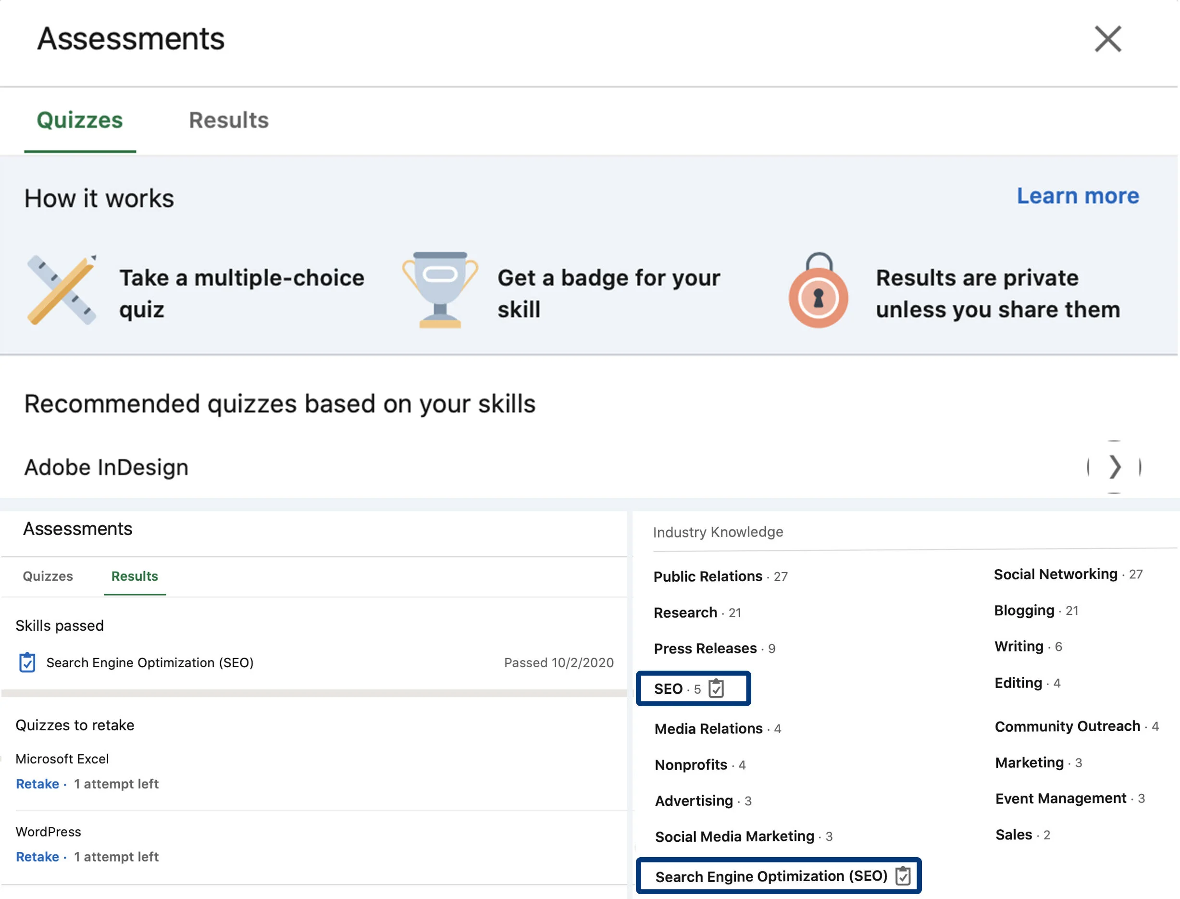1180x899 pixels.
Task: Click the clipboard badge beside Search Engine Optimization (SEO) skill
Action: tap(902, 876)
